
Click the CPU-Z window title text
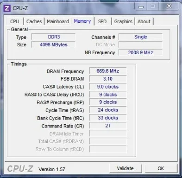point(20,8)
